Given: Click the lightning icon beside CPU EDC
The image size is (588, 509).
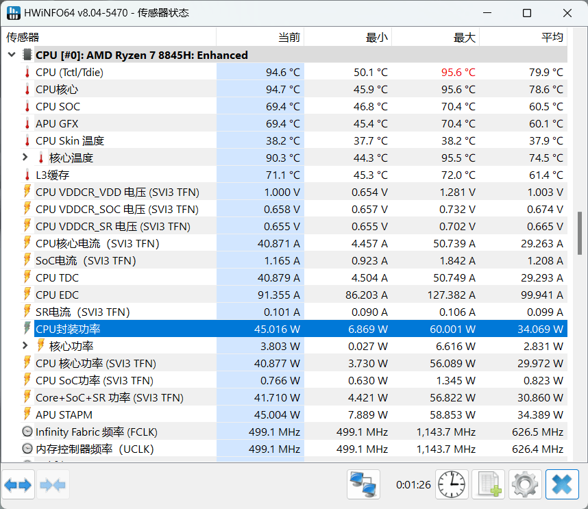Looking at the screenshot, I should 27,295.
